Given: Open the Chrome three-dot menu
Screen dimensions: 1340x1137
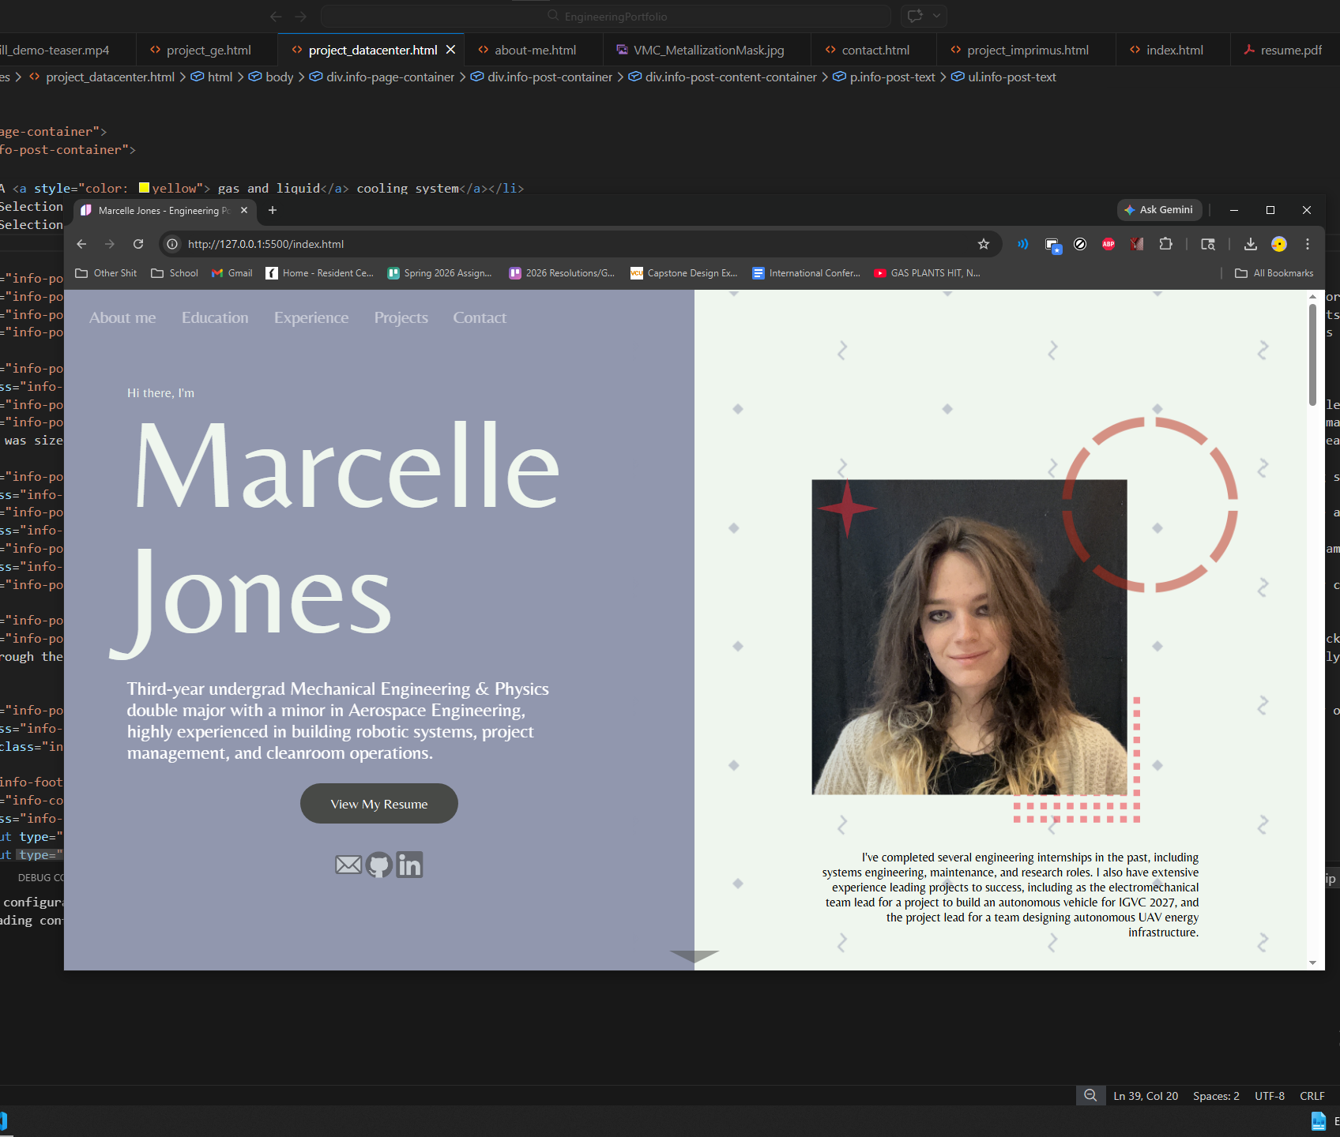Looking at the screenshot, I should click(x=1308, y=244).
